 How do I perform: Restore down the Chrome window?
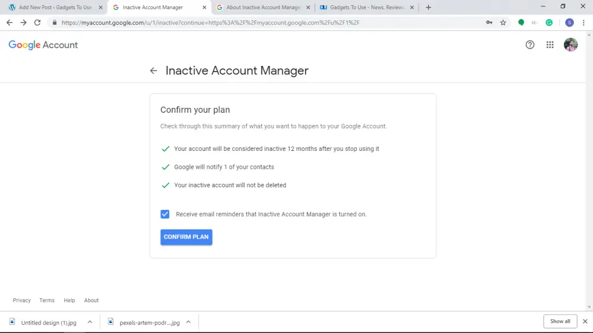[563, 6]
